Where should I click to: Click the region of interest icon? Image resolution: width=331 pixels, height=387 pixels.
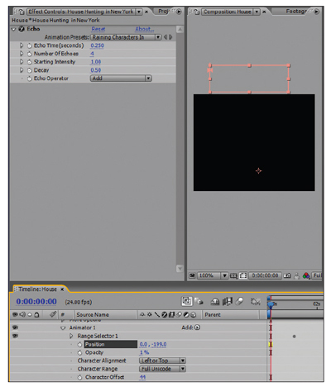[x=243, y=275]
